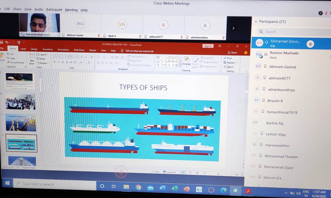Show next video thumbnails with right arrow
Screen dimensions: 331x198
point(233,28)
